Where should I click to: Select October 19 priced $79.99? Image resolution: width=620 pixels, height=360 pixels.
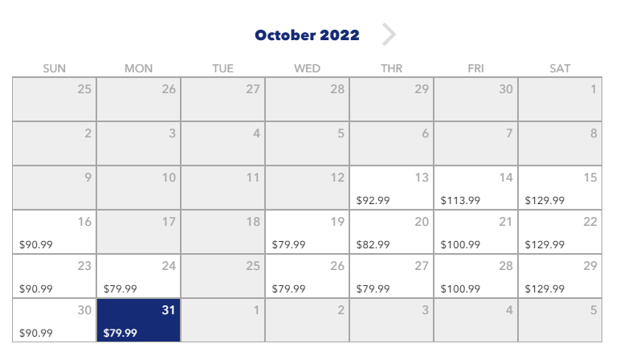click(308, 231)
